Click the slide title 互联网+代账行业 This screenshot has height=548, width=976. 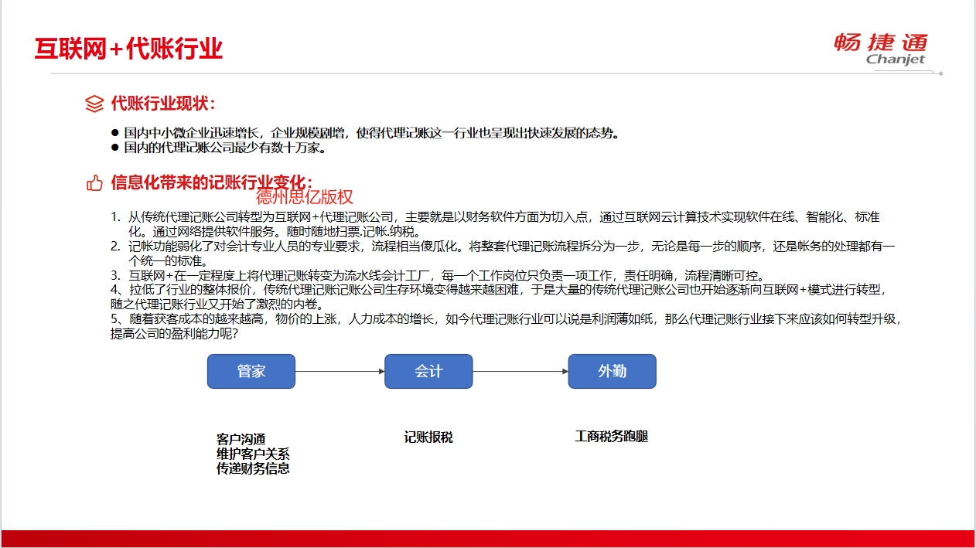tap(128, 49)
